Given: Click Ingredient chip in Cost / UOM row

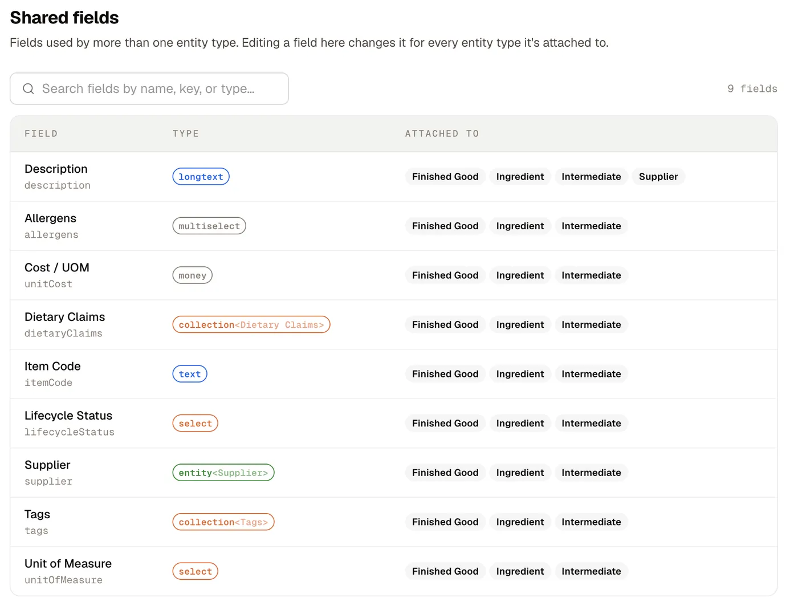Looking at the screenshot, I should [x=520, y=275].
